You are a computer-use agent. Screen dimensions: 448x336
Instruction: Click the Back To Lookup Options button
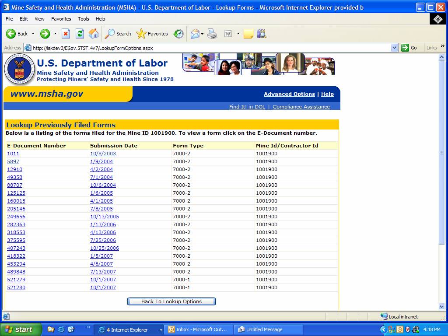(171, 301)
